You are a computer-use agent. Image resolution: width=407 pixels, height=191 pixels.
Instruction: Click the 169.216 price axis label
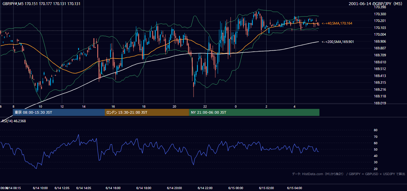click(380, 89)
